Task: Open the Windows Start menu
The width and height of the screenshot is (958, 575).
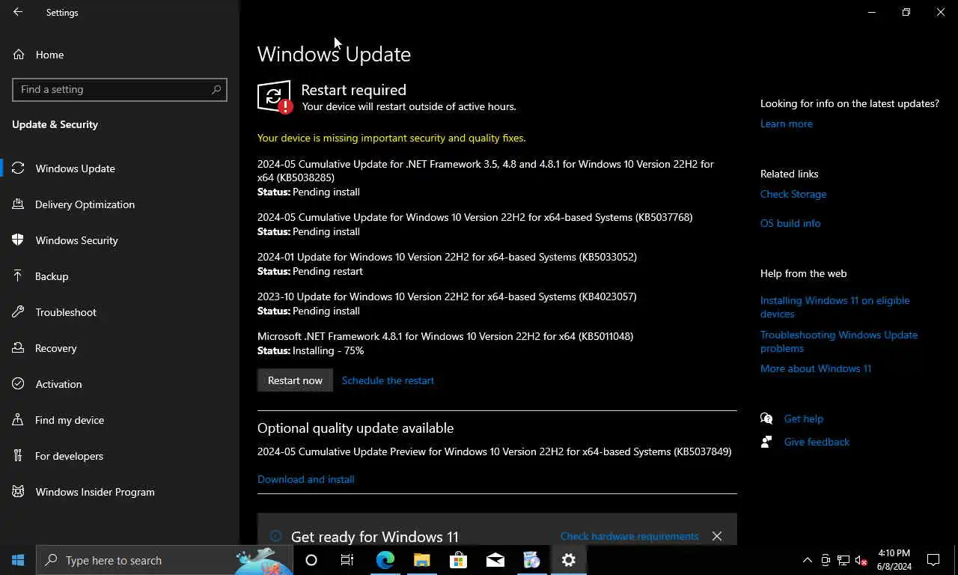Action: point(18,560)
